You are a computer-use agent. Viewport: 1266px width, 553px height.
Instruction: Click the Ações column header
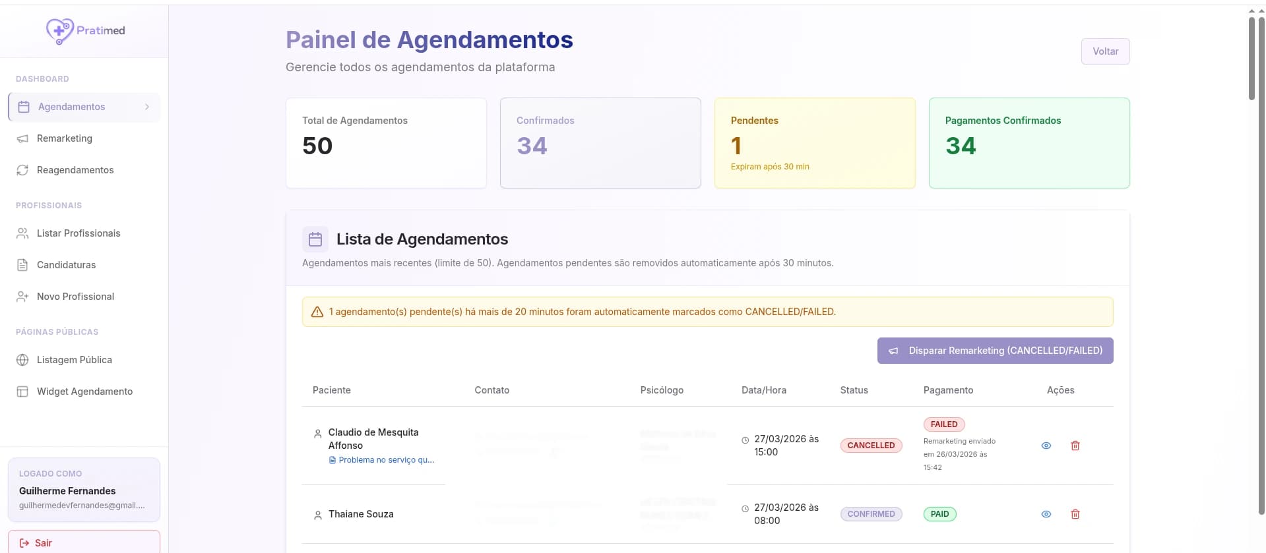coord(1061,390)
